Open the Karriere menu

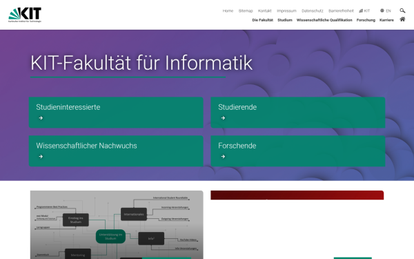point(386,20)
